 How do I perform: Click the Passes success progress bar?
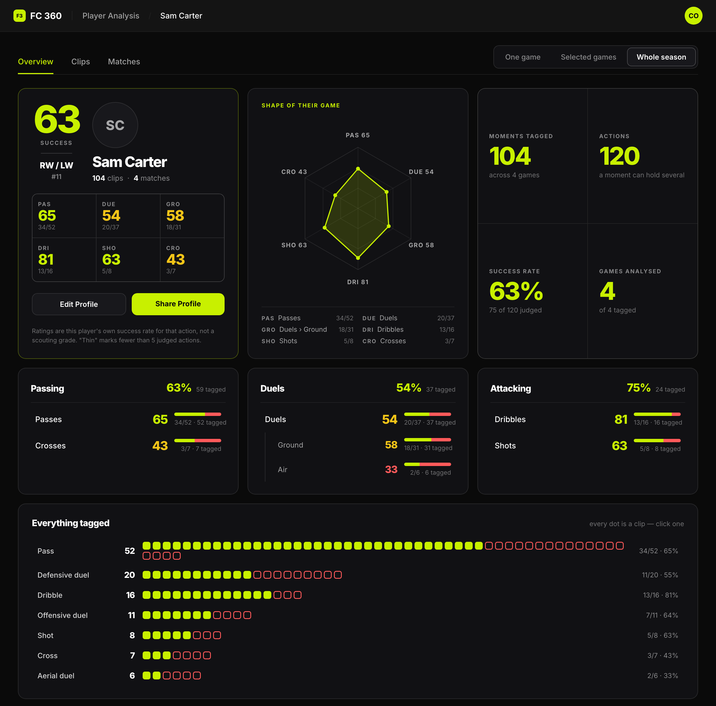click(x=197, y=414)
